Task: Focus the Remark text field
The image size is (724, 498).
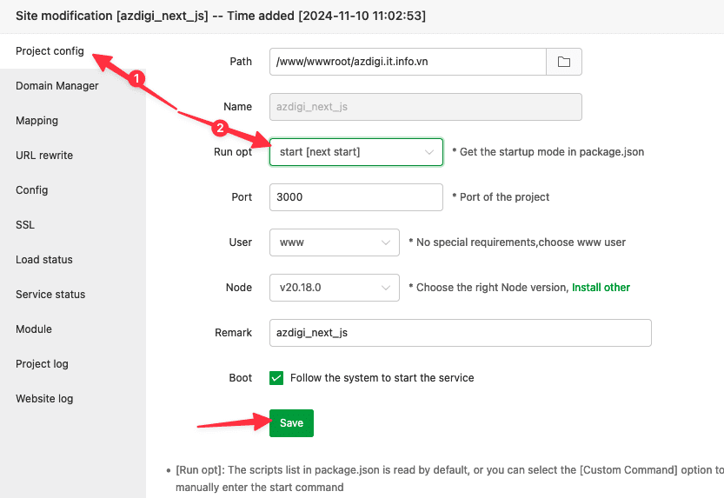Action: (460, 333)
